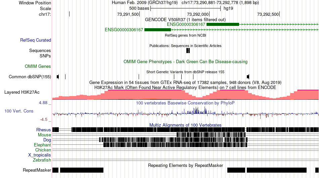Open the Sequences track label

(40, 50)
